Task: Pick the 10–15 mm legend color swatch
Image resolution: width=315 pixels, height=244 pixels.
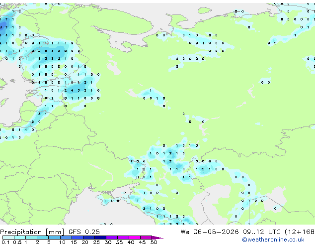Action: tap(66, 238)
